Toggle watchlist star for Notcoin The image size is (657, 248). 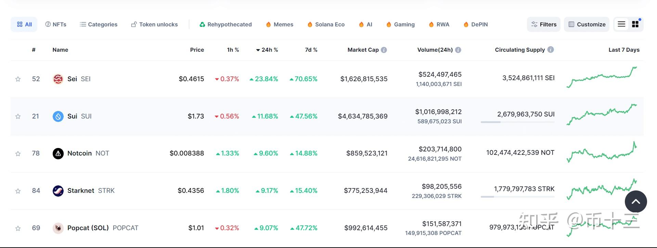(18, 154)
